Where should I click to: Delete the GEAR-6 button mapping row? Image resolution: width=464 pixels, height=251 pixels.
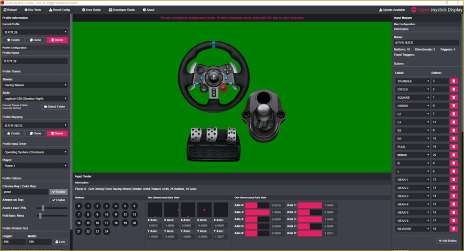pyautogui.click(x=454, y=221)
